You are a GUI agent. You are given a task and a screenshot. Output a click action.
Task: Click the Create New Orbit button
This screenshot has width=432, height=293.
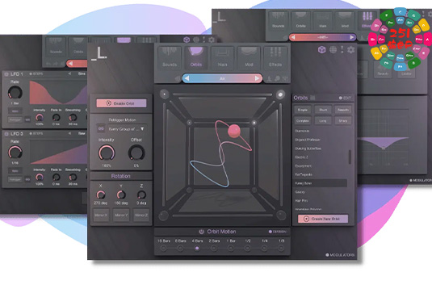323,219
